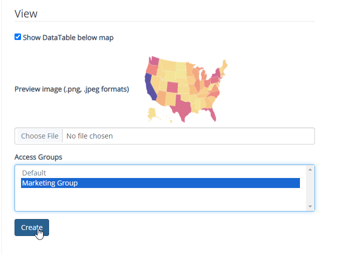Click the 'Show DataTable below map' label text
The height and width of the screenshot is (255, 344).
68,37
